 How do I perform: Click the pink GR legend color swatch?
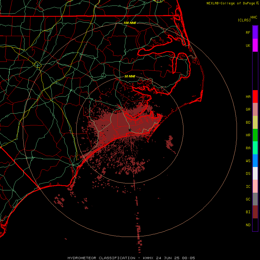(255, 109)
